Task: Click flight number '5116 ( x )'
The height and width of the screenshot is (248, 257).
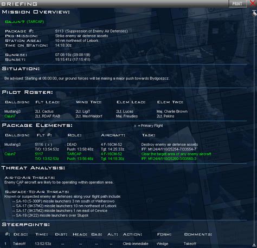Action: (x=43, y=145)
